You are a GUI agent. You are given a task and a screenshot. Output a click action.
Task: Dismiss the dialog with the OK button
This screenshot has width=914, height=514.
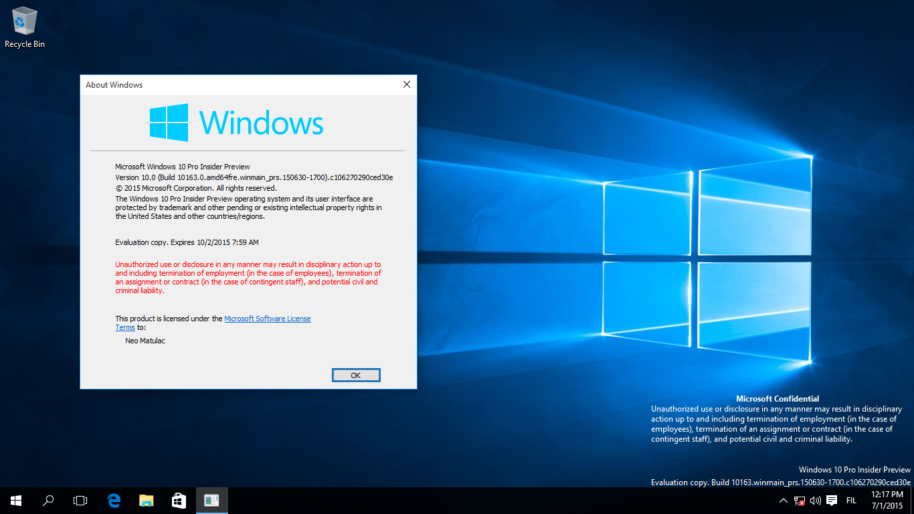click(356, 375)
